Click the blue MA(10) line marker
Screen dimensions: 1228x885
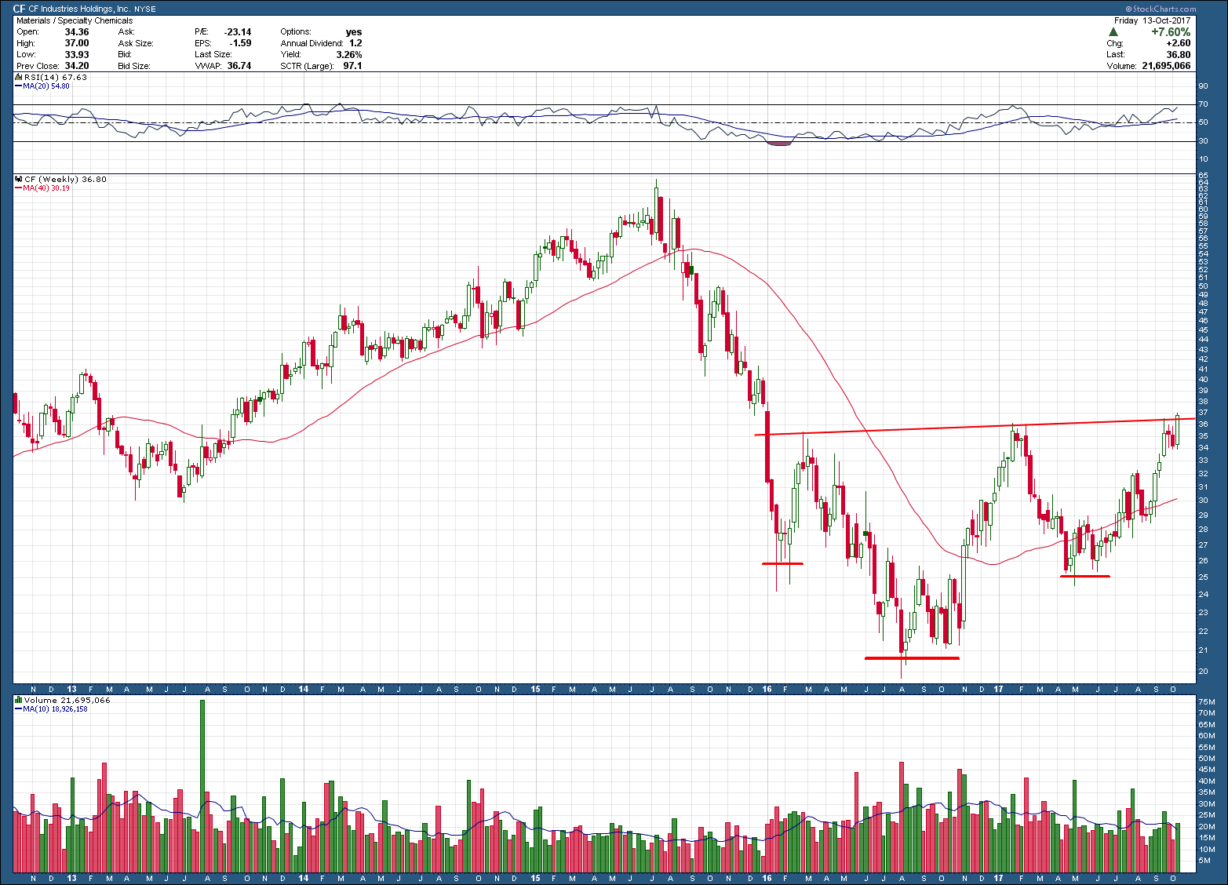(19, 708)
